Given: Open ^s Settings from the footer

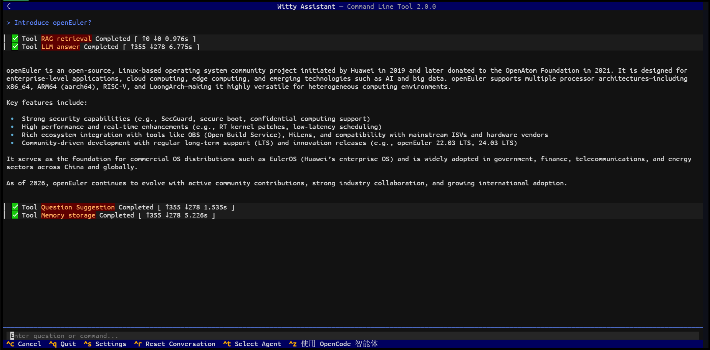Looking at the screenshot, I should pyautogui.click(x=105, y=344).
